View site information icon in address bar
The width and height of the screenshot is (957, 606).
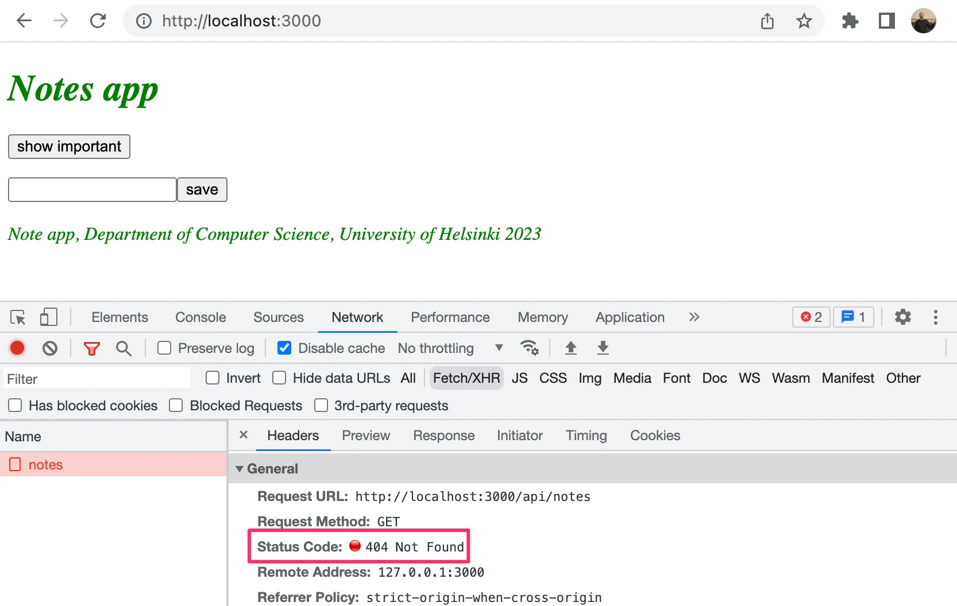[x=144, y=21]
